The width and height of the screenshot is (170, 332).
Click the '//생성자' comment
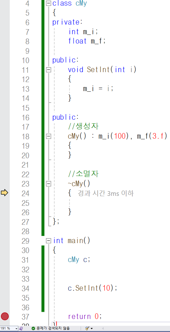tap(84, 127)
